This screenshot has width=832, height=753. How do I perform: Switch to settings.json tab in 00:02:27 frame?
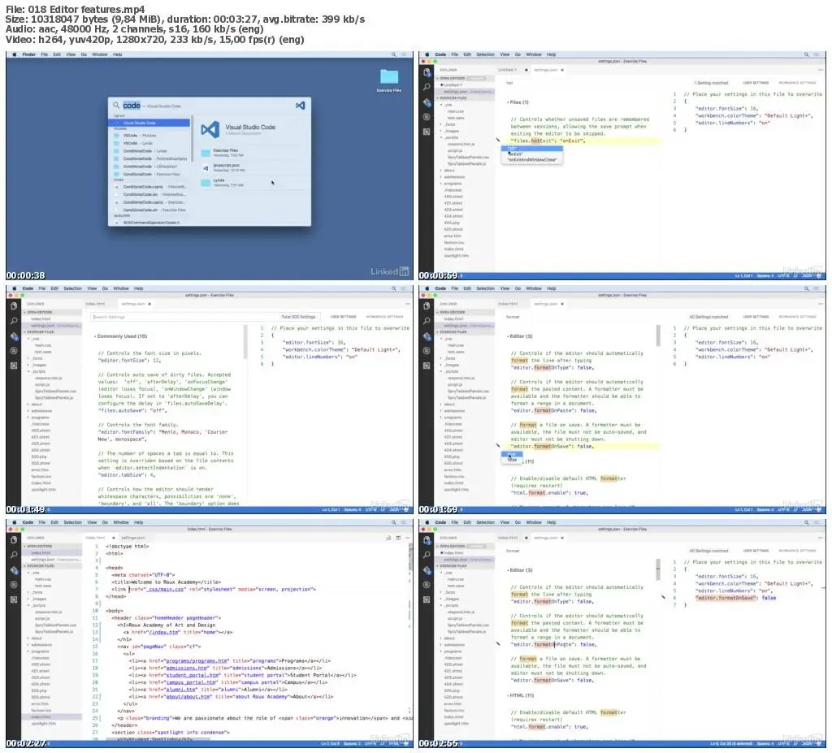tap(132, 538)
